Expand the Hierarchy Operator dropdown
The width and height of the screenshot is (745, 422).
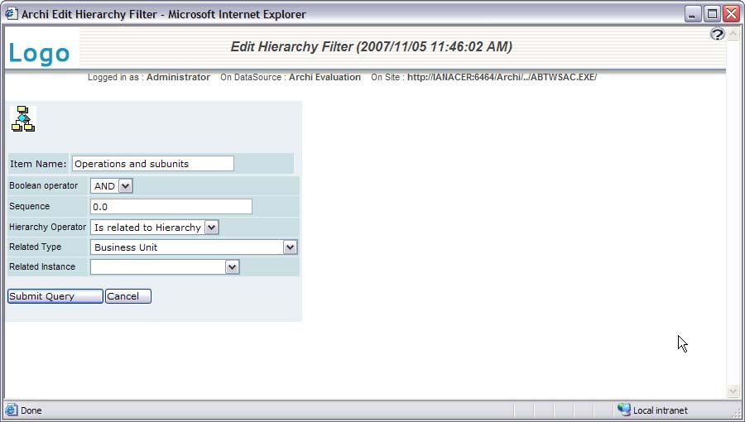[211, 227]
